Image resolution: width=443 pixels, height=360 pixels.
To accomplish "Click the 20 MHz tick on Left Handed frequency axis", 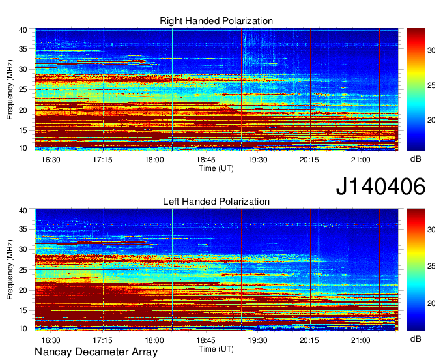I will pyautogui.click(x=23, y=290).
